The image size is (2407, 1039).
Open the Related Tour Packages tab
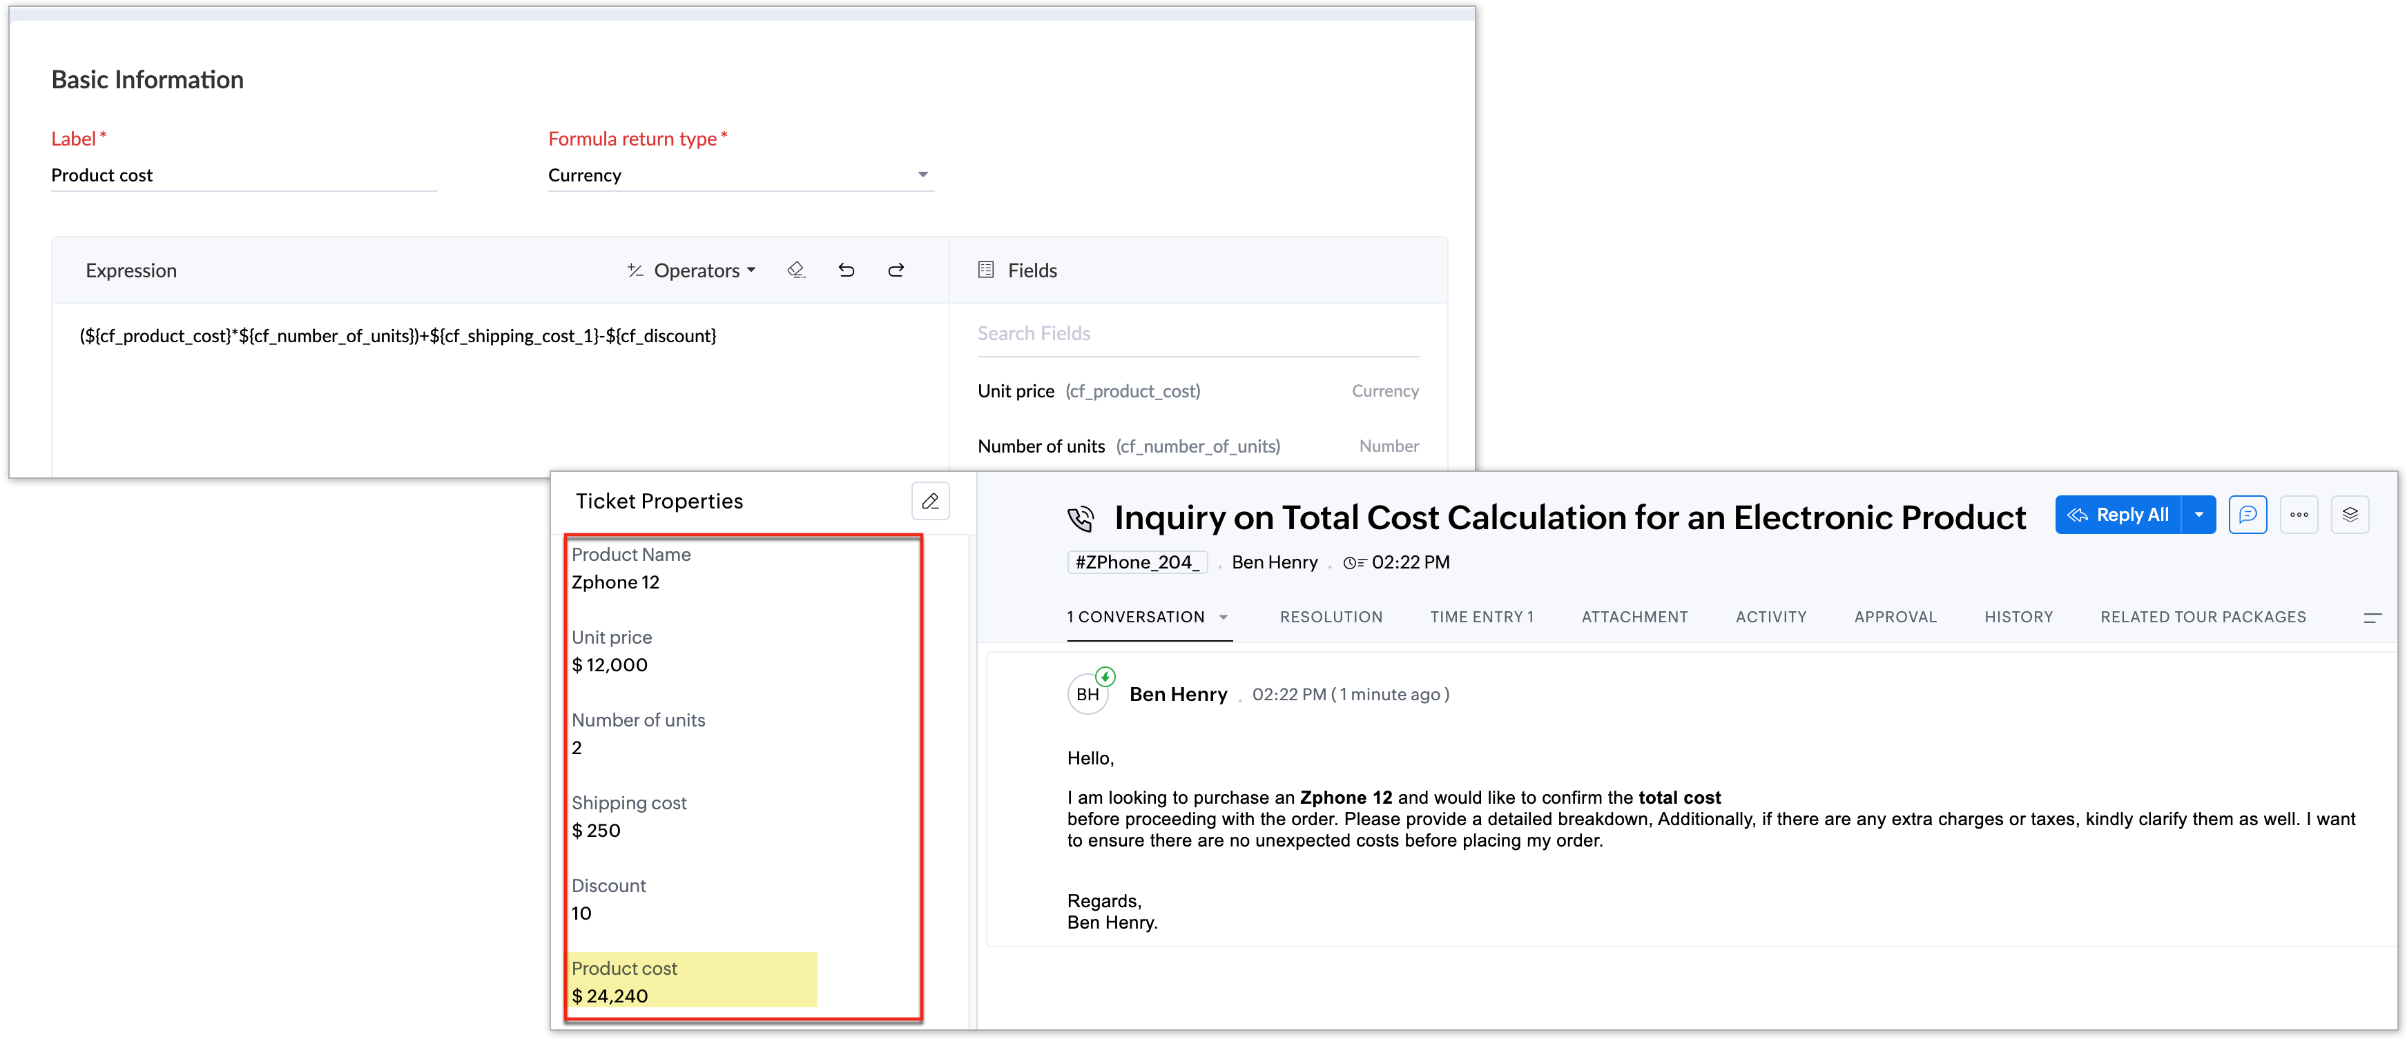(x=2203, y=617)
